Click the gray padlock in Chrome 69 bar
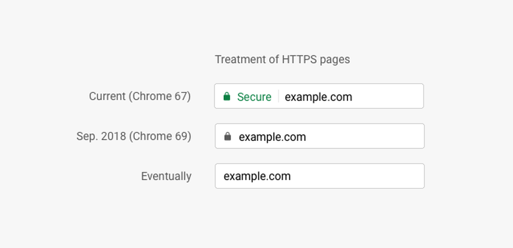513x248 pixels. tap(228, 137)
